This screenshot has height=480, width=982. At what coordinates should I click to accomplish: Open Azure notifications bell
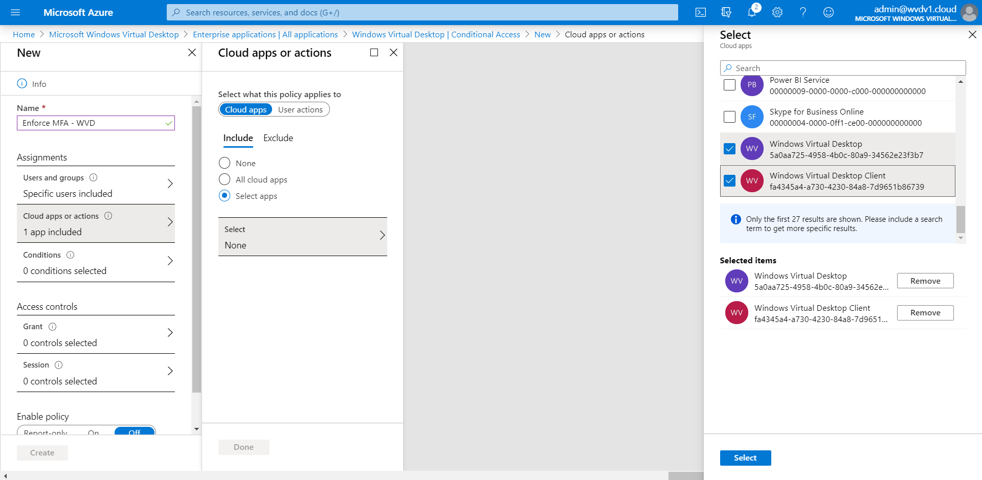tap(752, 12)
